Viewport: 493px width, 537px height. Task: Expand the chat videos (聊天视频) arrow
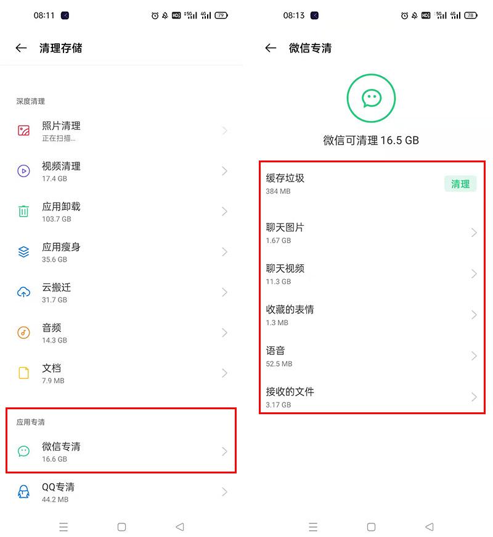pyautogui.click(x=474, y=274)
